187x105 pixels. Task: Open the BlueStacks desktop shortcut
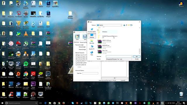coord(41,75)
